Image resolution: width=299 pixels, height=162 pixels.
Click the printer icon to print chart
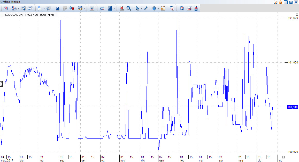click(189, 8)
